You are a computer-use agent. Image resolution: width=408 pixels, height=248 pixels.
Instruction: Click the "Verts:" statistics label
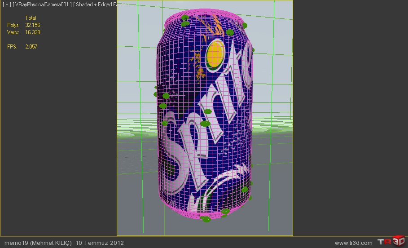pyautogui.click(x=13, y=32)
